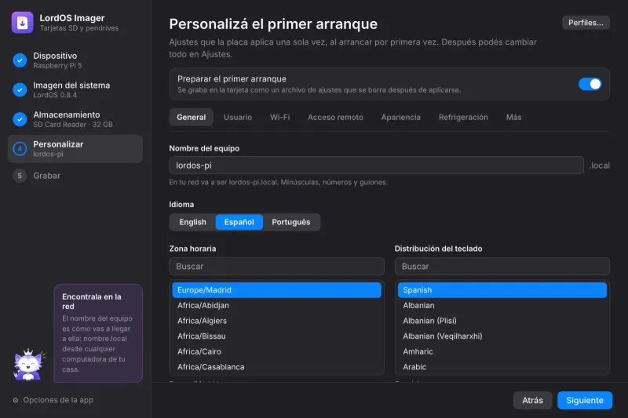Click the Almacenamiento step checkmark icon
Image resolution: width=628 pixels, height=418 pixels.
tap(20, 119)
